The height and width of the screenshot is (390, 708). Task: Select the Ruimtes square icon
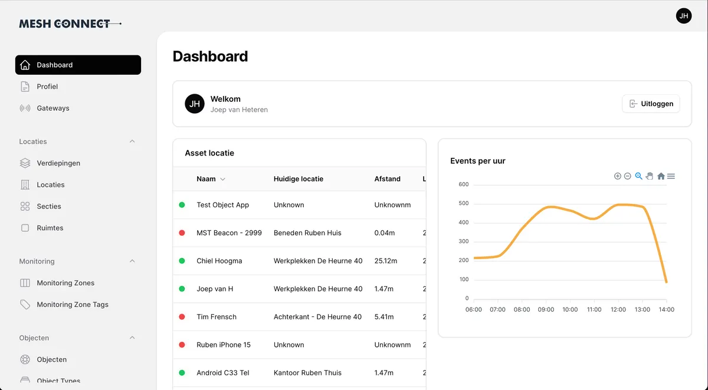click(25, 227)
